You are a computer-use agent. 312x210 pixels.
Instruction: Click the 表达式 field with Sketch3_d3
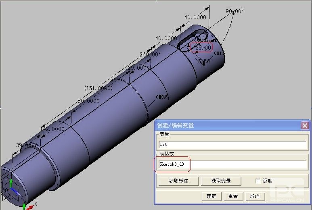coord(232,164)
